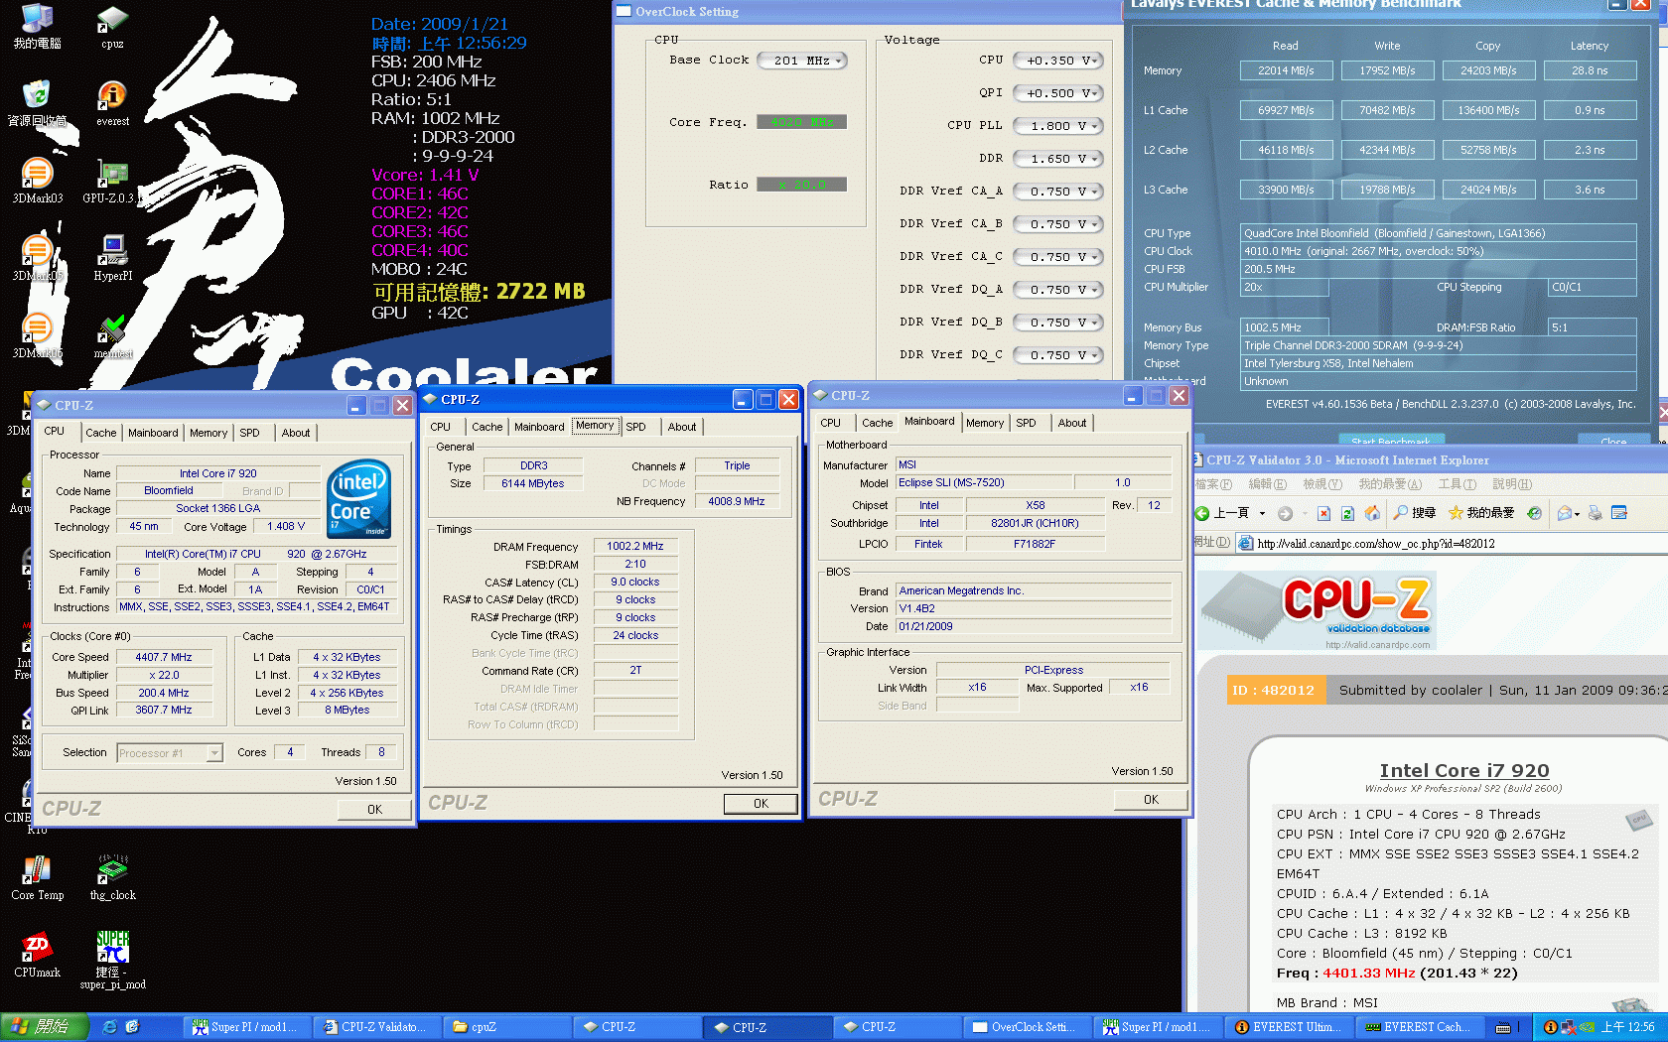Click the Internet Explorer Stop icon
Screen dimensions: 1668x1042
[x=1323, y=513]
